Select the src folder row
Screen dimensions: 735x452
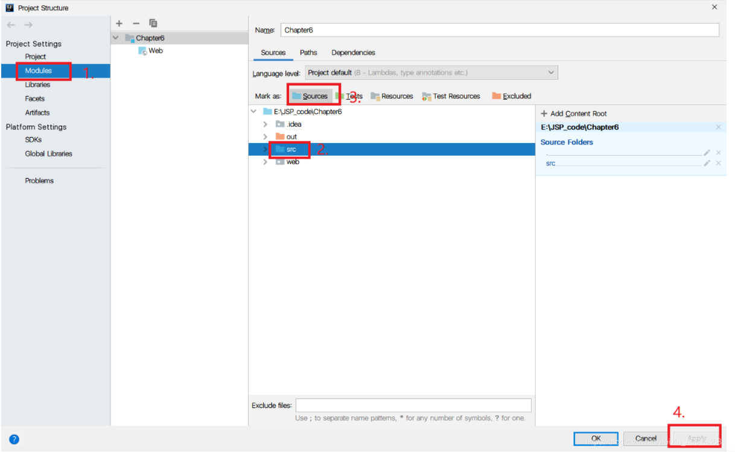tap(392, 149)
